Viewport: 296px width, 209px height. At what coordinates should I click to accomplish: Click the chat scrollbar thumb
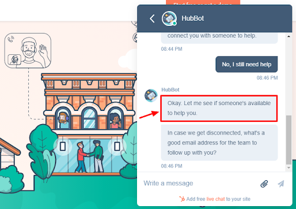[288, 140]
